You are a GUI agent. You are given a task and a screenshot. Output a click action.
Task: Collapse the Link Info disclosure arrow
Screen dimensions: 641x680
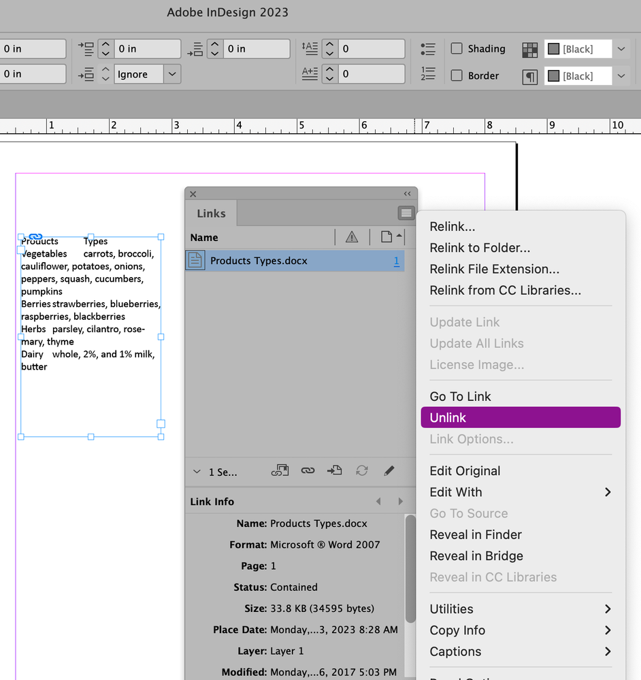pos(197,472)
